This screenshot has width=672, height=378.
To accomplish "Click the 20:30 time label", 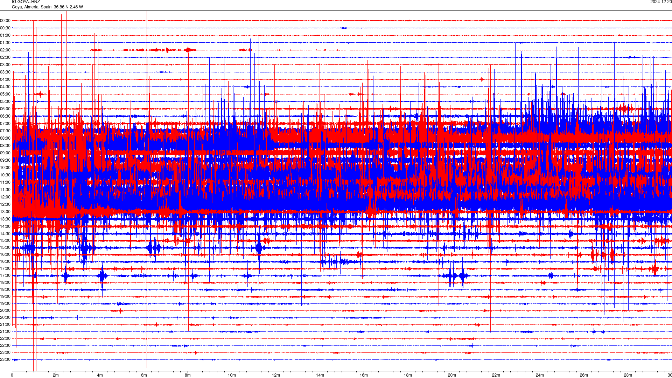I will 5,317.
